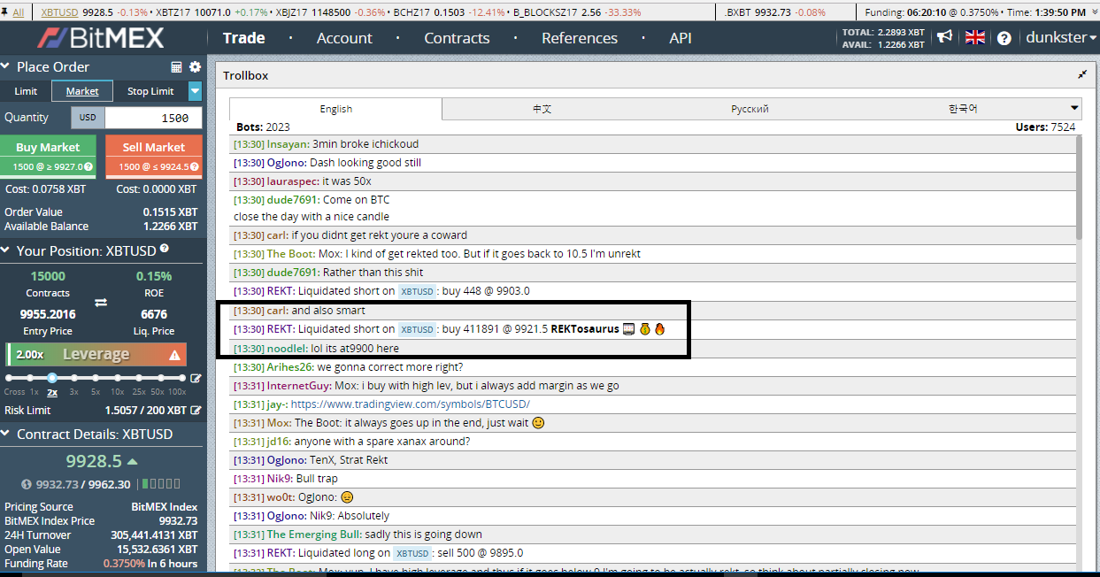Screen dimensions: 1100x577
Task: Click the fire badge after REKTosaurus
Action: pyautogui.click(x=659, y=329)
